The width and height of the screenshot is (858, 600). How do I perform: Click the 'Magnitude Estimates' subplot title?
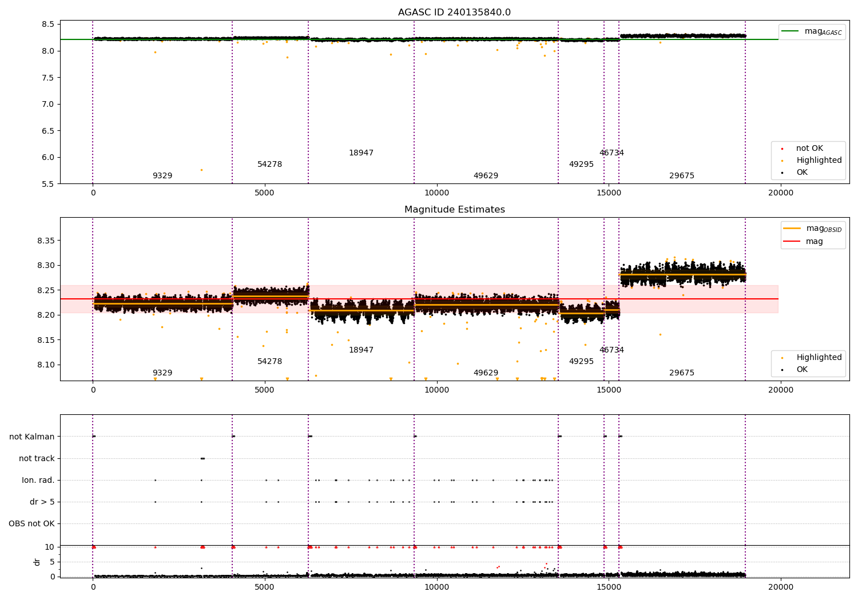(454, 210)
